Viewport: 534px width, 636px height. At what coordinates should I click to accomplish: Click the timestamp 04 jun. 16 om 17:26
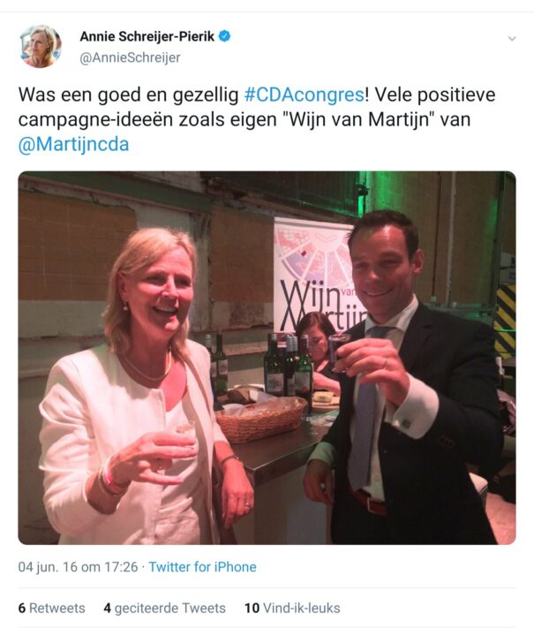pyautogui.click(x=79, y=566)
